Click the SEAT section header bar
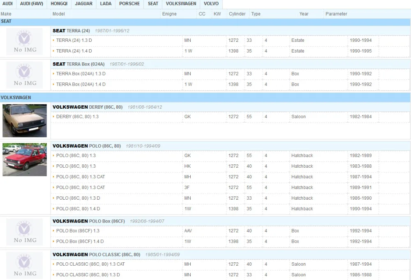Screen dimensions: 411x280 [x=205, y=22]
